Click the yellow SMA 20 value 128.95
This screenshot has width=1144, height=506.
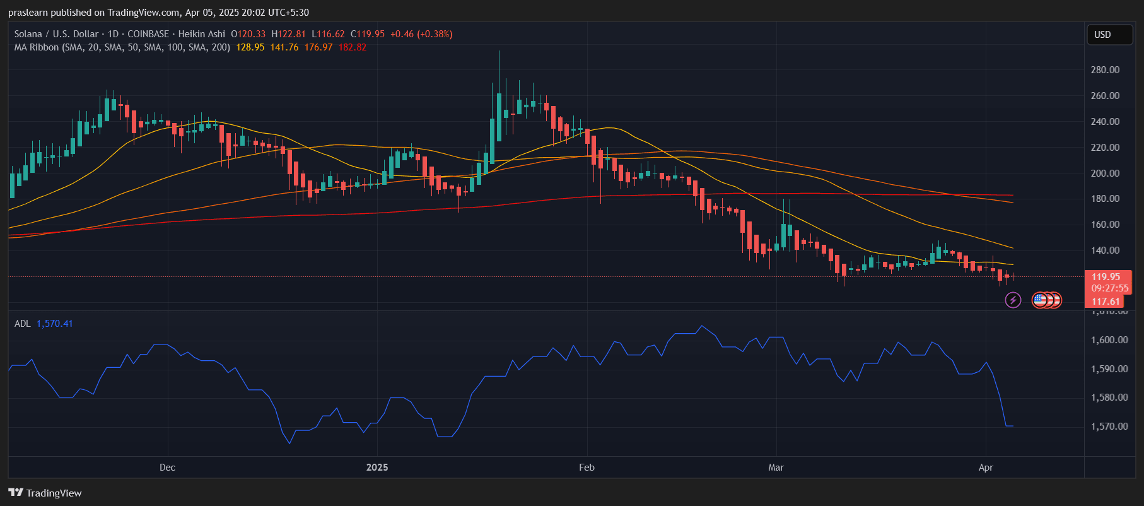[250, 47]
